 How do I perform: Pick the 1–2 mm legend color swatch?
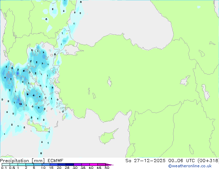22,165
